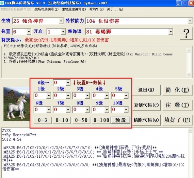Expand the 位置 position dropdown arrow
Screen dimensions: 194x178
(x=29, y=32)
